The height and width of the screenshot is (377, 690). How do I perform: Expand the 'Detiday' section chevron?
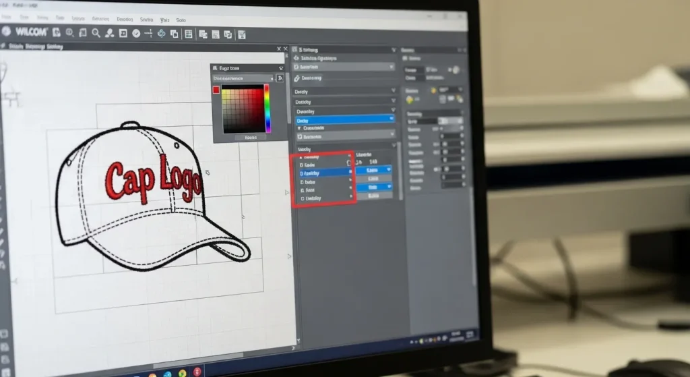click(394, 101)
